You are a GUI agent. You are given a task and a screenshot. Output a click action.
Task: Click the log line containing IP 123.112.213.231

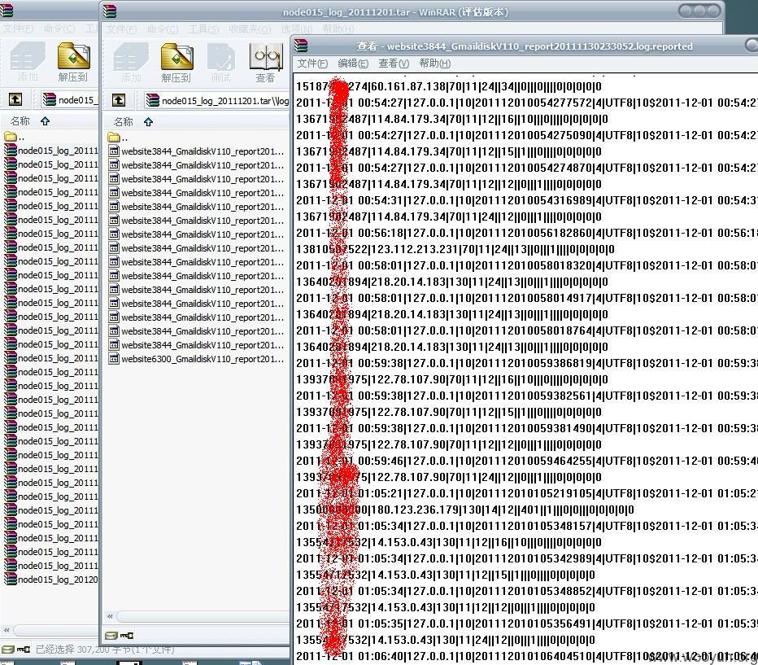pos(455,250)
